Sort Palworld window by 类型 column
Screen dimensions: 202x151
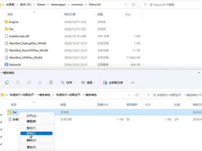(x=100, y=14)
